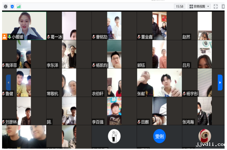227x150 pixels.
Task: Open the 宫格视图 view layout dropdown
Action: 201,6
